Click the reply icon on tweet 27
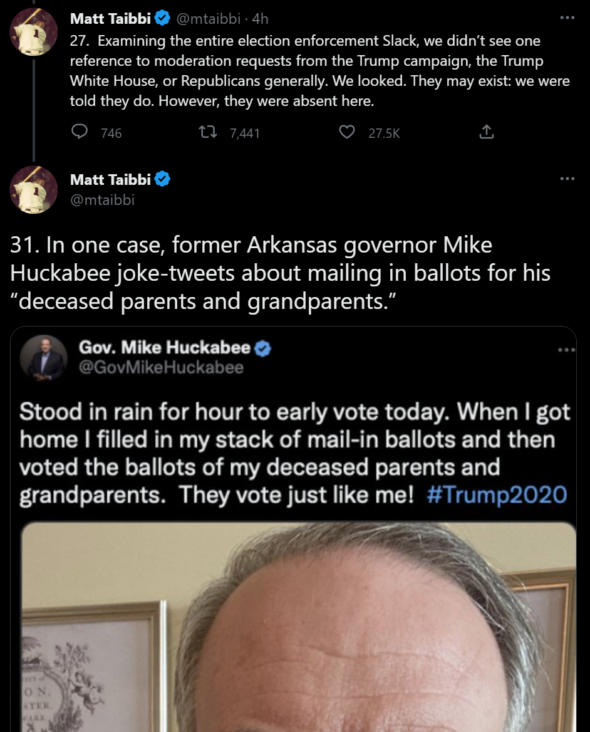The height and width of the screenshot is (732, 590). click(x=80, y=132)
